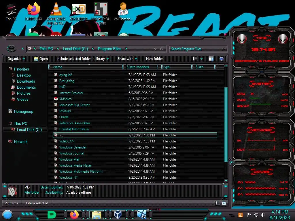The height and width of the screenshot is (221, 295).
Task: Click the orange tray icon
Action: (x=241, y=215)
